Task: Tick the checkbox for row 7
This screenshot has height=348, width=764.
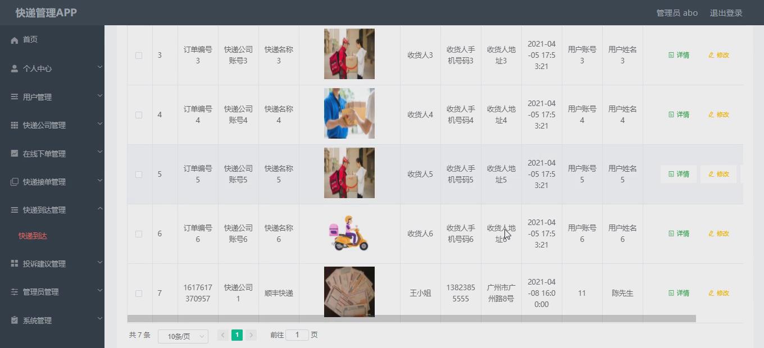Action: pos(139,294)
